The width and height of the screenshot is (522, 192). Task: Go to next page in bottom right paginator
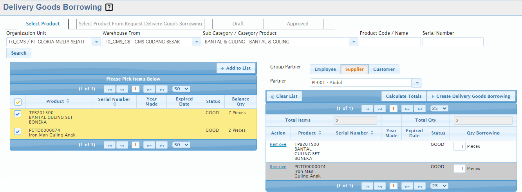click(407, 186)
